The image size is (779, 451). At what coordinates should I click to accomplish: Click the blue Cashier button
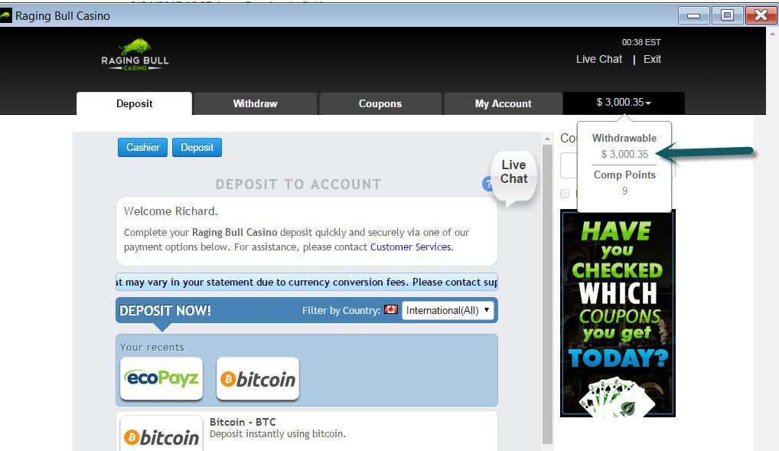click(142, 147)
